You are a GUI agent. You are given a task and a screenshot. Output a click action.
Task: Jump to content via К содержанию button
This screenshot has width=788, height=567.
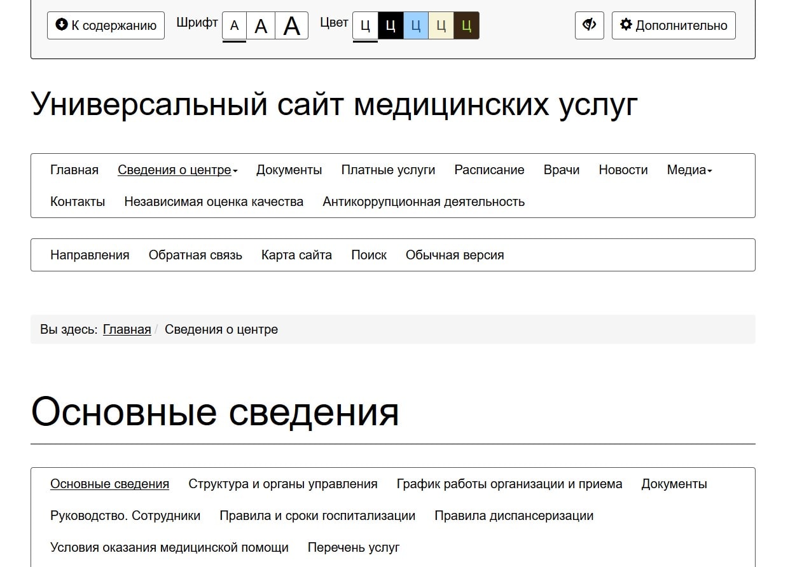[x=106, y=25]
